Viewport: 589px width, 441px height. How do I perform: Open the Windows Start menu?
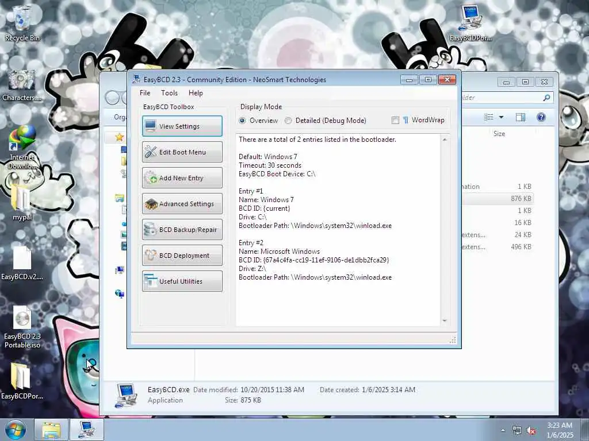pyautogui.click(x=16, y=430)
